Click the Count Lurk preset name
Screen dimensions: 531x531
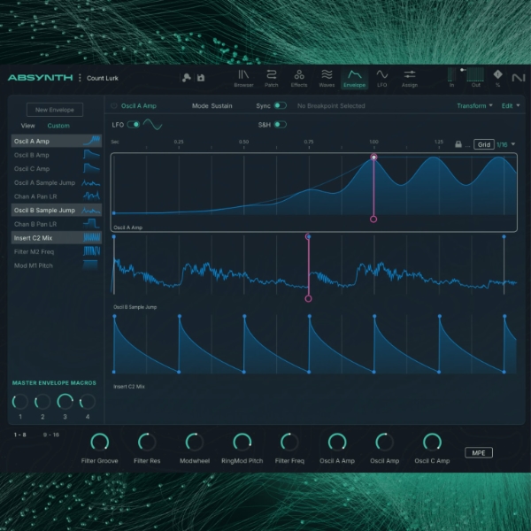point(103,78)
